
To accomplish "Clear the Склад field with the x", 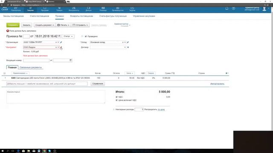I will (x=123, y=42).
